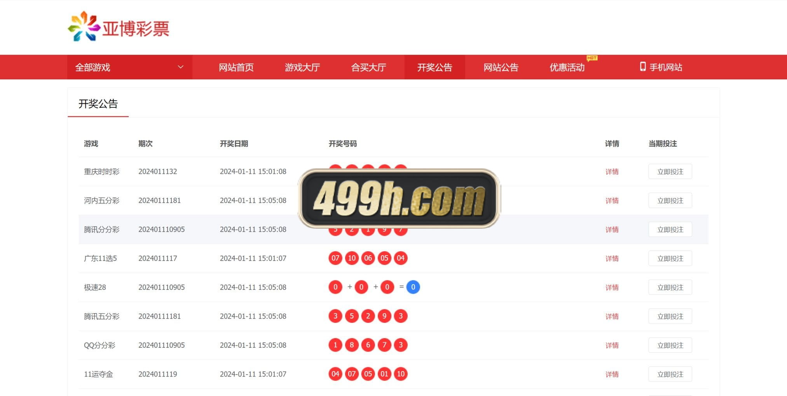Click the 开奖日期 column header

(234, 144)
